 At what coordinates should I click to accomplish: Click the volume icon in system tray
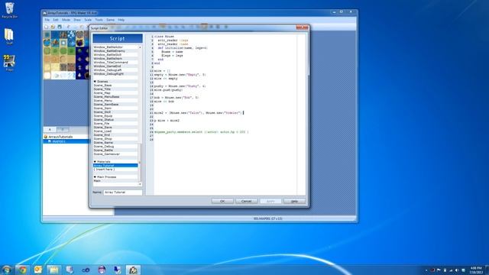(x=457, y=270)
